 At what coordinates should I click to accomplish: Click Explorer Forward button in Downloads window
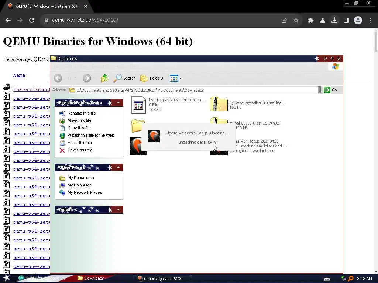(x=87, y=78)
